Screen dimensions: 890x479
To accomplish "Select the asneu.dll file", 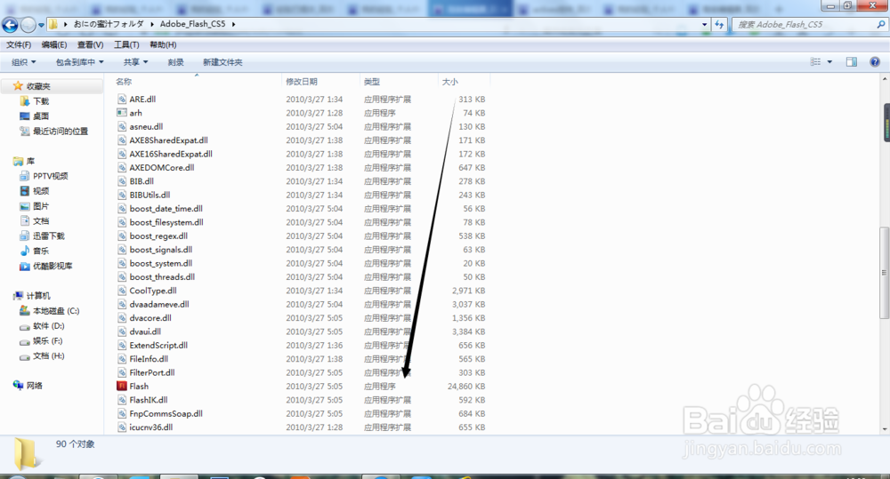I will click(146, 126).
